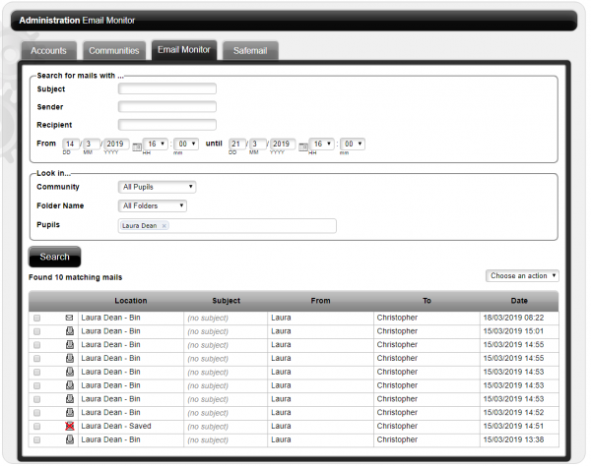
Task: Open the Choose an action dropdown
Action: [x=522, y=276]
